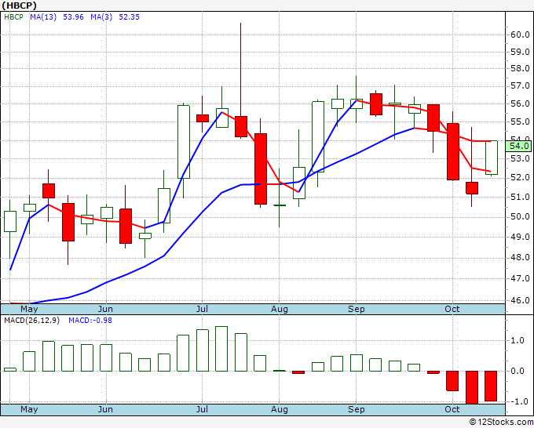Select the MACD:-0.98 value readout
Image resolution: width=534 pixels, height=428 pixels.
point(90,321)
